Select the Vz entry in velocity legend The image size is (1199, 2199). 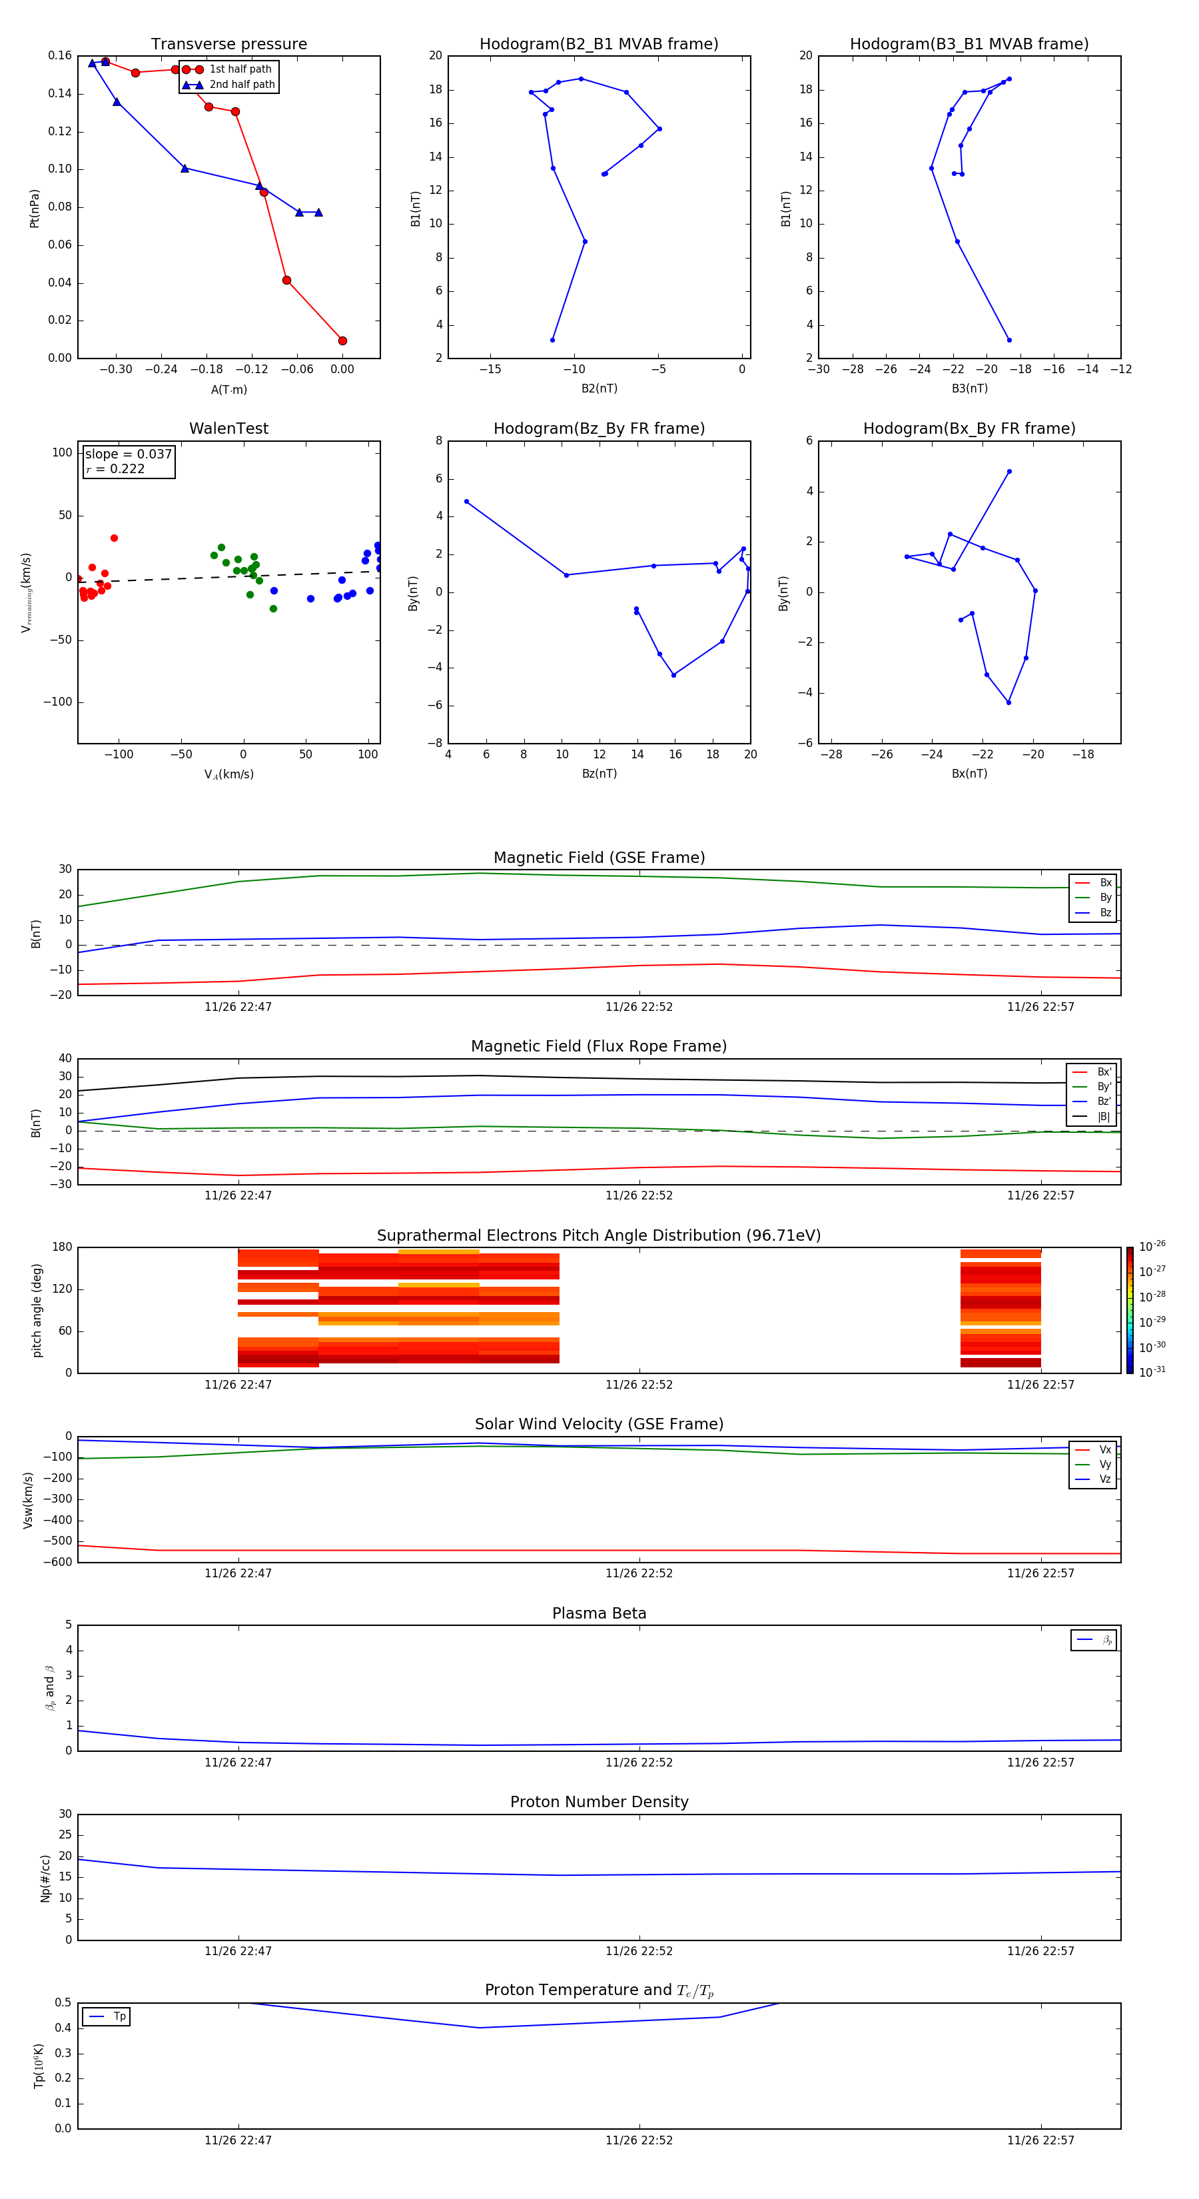coord(1093,1479)
